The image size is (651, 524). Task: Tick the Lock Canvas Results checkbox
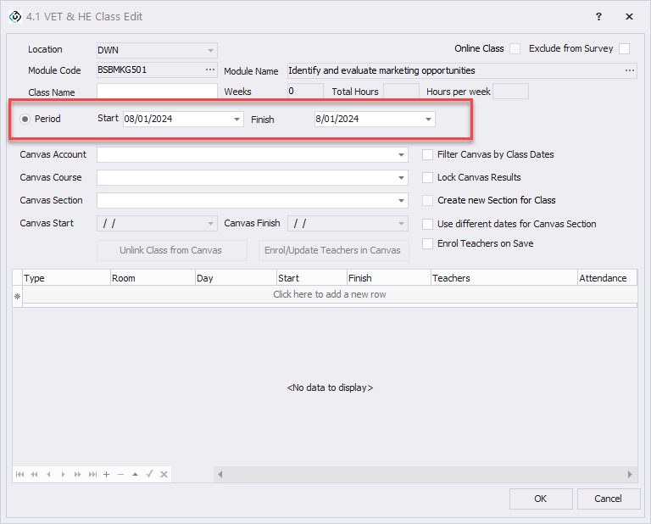(428, 177)
